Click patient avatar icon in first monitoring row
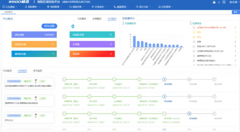 coord(36,81)
